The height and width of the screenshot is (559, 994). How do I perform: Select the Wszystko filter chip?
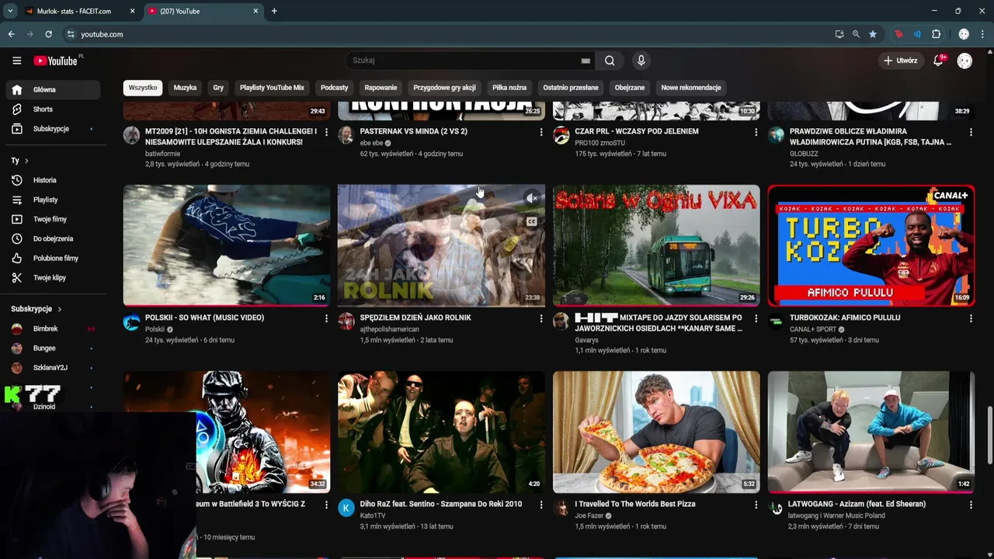point(143,88)
